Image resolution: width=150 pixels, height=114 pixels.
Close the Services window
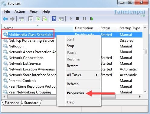coord(141,2)
